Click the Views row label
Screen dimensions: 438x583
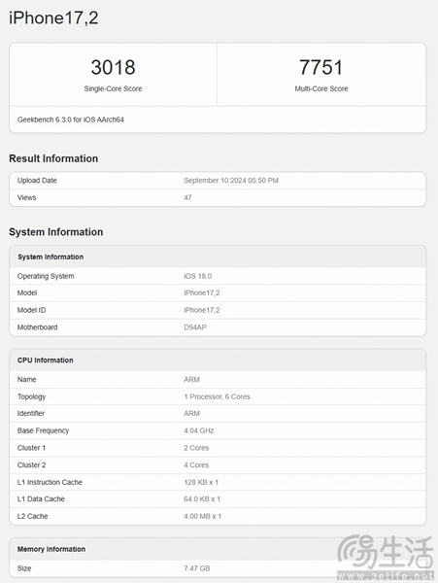(27, 197)
